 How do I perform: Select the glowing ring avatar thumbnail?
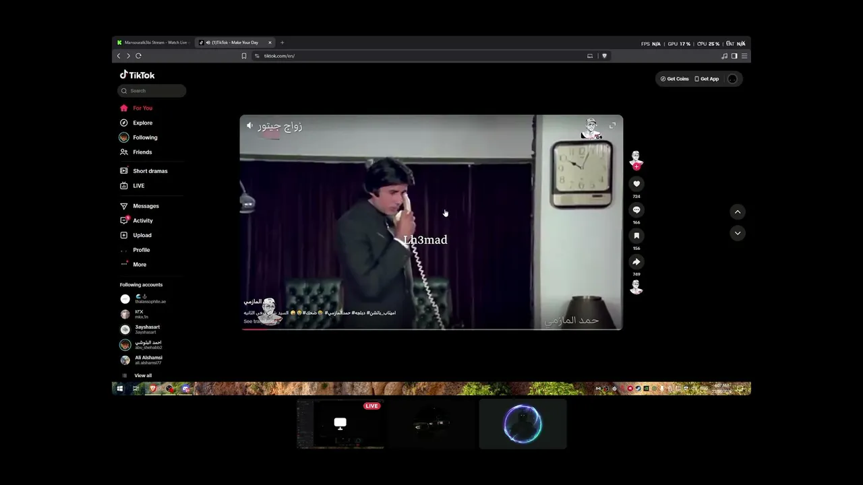tap(523, 424)
